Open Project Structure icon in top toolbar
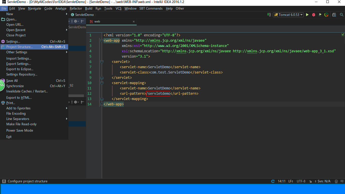 (334, 15)
